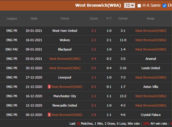Click the West Bromwich(WBA) title in header
The width and height of the screenshot is (172, 127).
tap(98, 5)
